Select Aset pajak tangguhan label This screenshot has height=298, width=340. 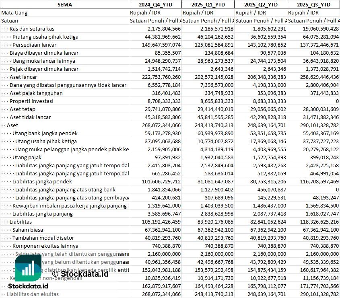[x=36, y=93]
